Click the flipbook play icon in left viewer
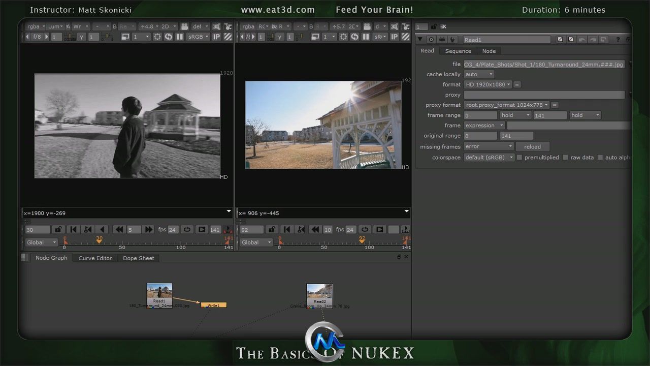The image size is (650, 366). pos(202,230)
